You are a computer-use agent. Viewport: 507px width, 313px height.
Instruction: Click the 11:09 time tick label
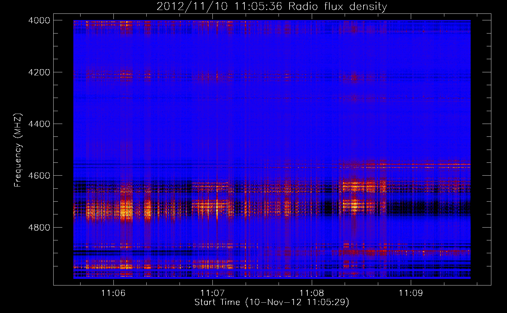(410, 293)
